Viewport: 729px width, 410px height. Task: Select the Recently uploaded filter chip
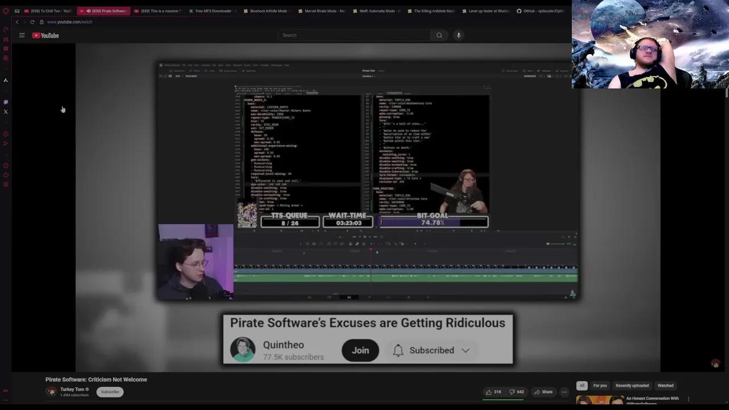(632, 386)
